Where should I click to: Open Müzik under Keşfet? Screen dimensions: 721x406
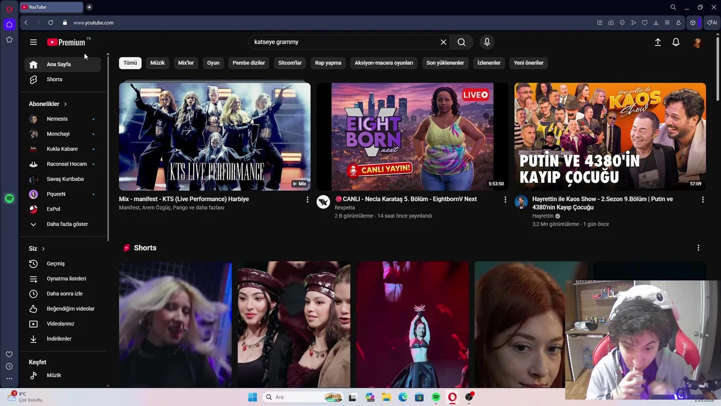coord(63,375)
